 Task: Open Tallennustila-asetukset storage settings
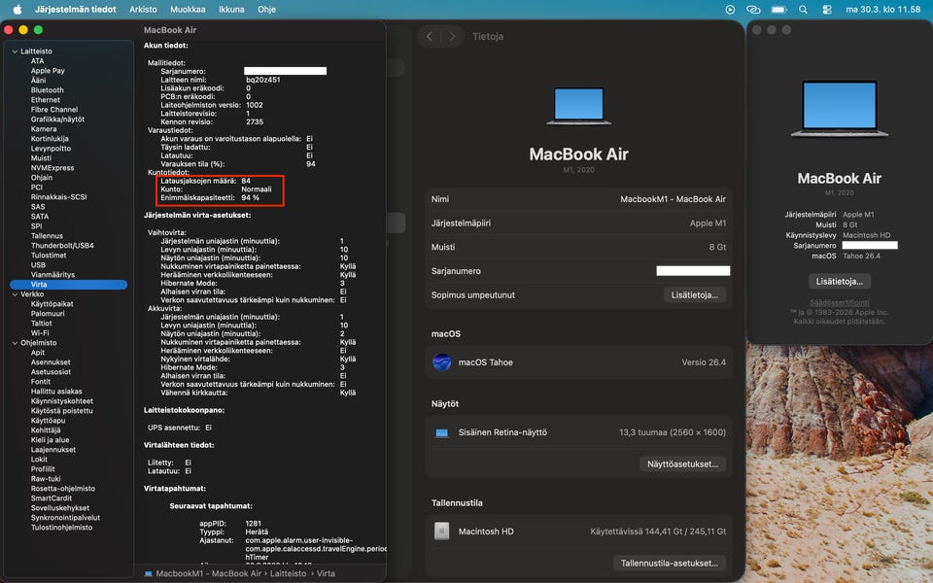point(670,563)
